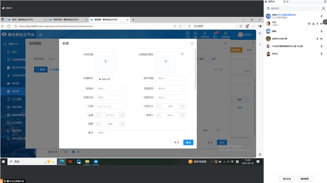
Task: Open the user avatar dropdown in header
Action: [246, 35]
